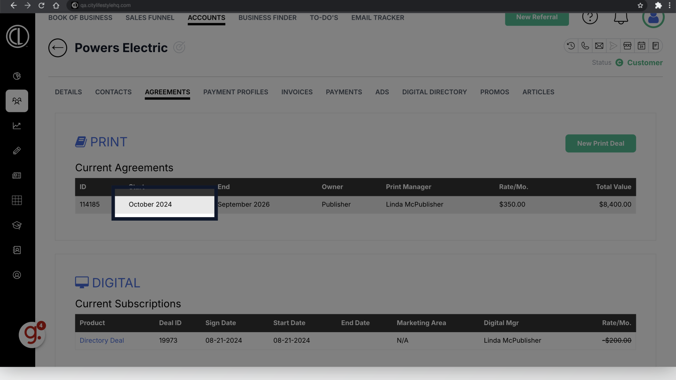Bookmark page with the star icon

[x=640, y=5]
